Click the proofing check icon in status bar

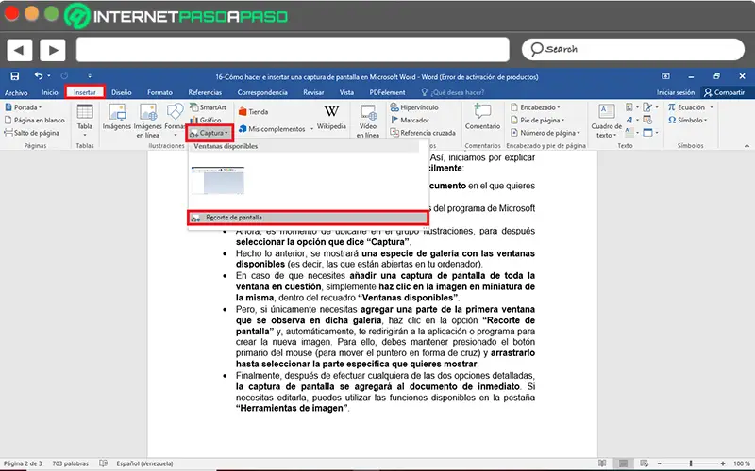(103, 463)
